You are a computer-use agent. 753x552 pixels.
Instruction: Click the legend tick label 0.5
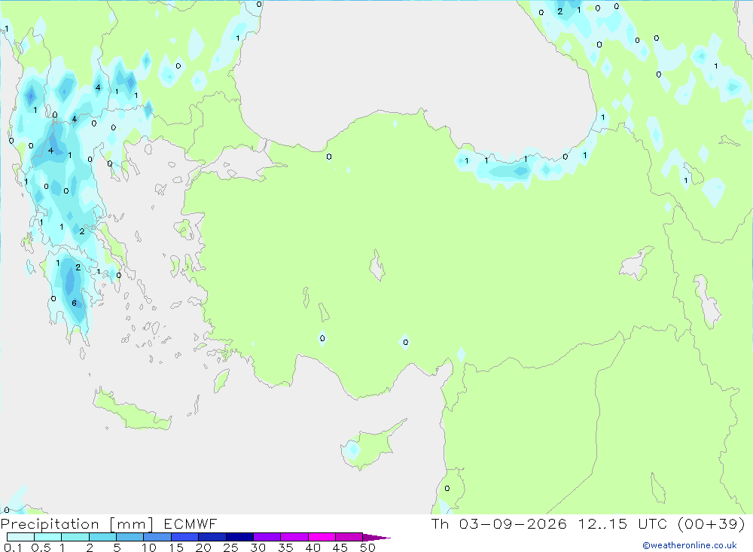(41, 547)
